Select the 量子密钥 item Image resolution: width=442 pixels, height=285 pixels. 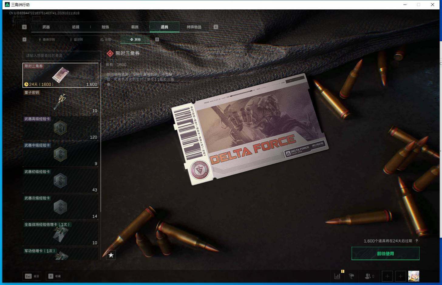click(60, 102)
